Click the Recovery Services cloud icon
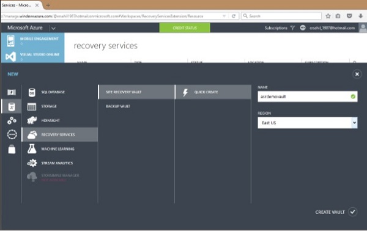The image size is (367, 231). (32, 134)
